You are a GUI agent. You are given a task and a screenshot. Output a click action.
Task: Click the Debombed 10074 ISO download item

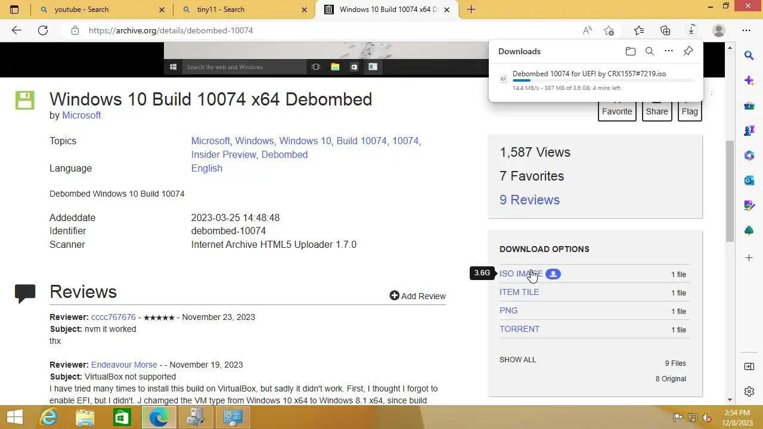(x=595, y=81)
